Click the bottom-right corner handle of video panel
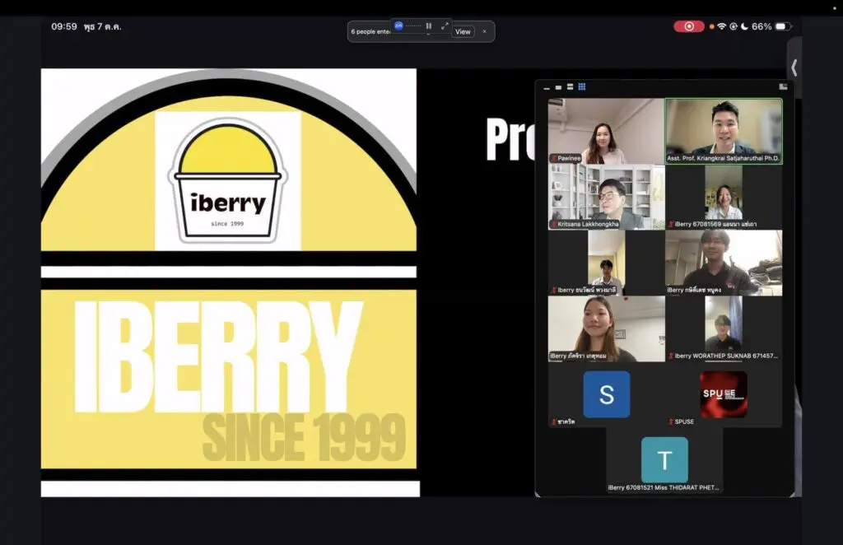Screen dimensions: 843x545 pyautogui.click(x=791, y=494)
